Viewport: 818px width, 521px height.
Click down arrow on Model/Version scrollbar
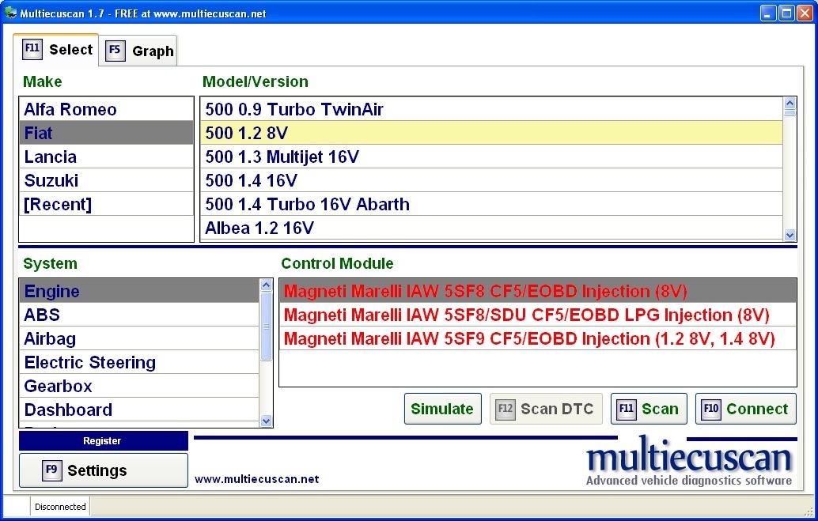click(790, 235)
